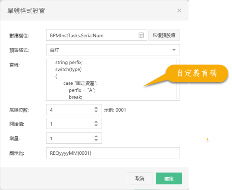Screen dimensions: 232x190
Task: Confirm with the 確定 button
Action: (169, 178)
